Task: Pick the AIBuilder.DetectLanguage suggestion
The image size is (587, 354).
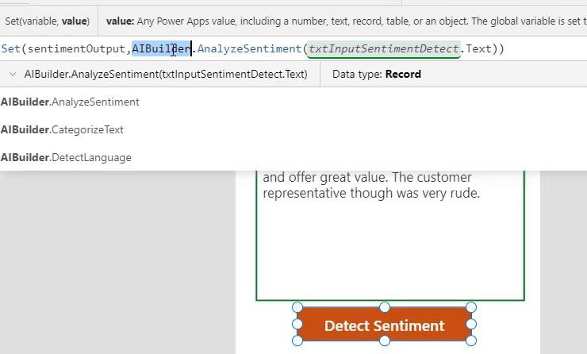Action: point(66,157)
